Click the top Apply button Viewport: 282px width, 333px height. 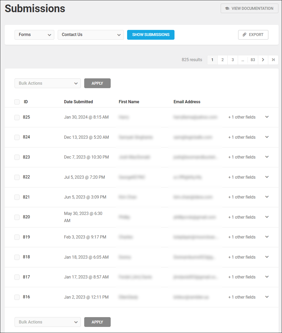[x=97, y=83]
